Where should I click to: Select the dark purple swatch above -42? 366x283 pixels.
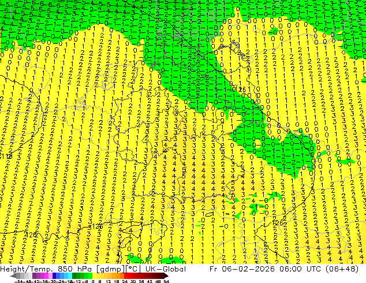pyautogui.click(x=34, y=276)
